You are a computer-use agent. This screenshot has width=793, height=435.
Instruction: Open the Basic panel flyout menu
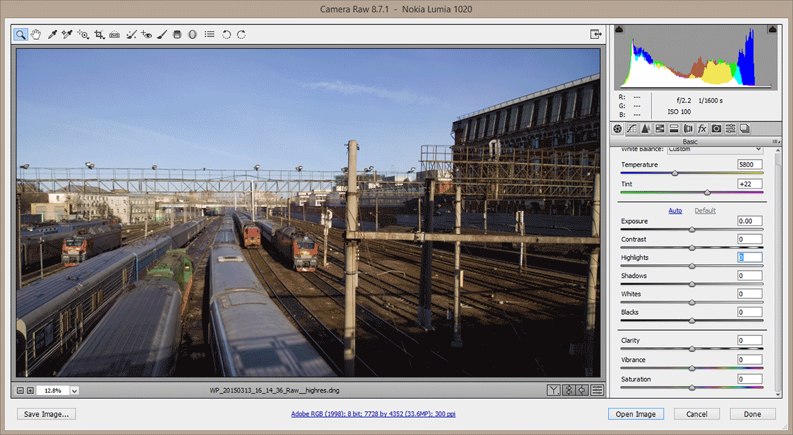coord(774,142)
